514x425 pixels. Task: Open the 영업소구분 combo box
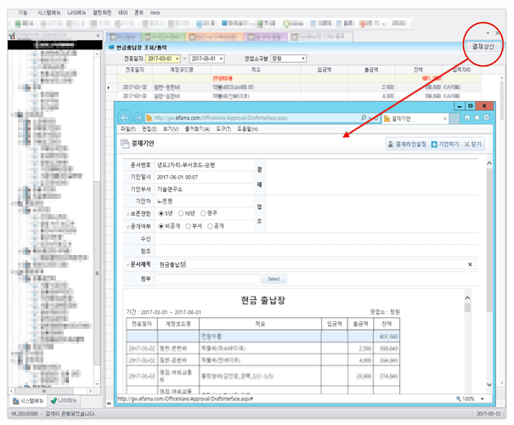(288, 59)
